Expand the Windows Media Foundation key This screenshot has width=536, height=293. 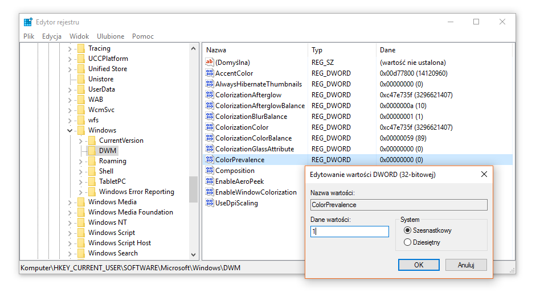coord(69,212)
